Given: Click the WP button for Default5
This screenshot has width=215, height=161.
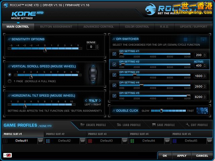Looking at the screenshot, I should (x=209, y=141).
